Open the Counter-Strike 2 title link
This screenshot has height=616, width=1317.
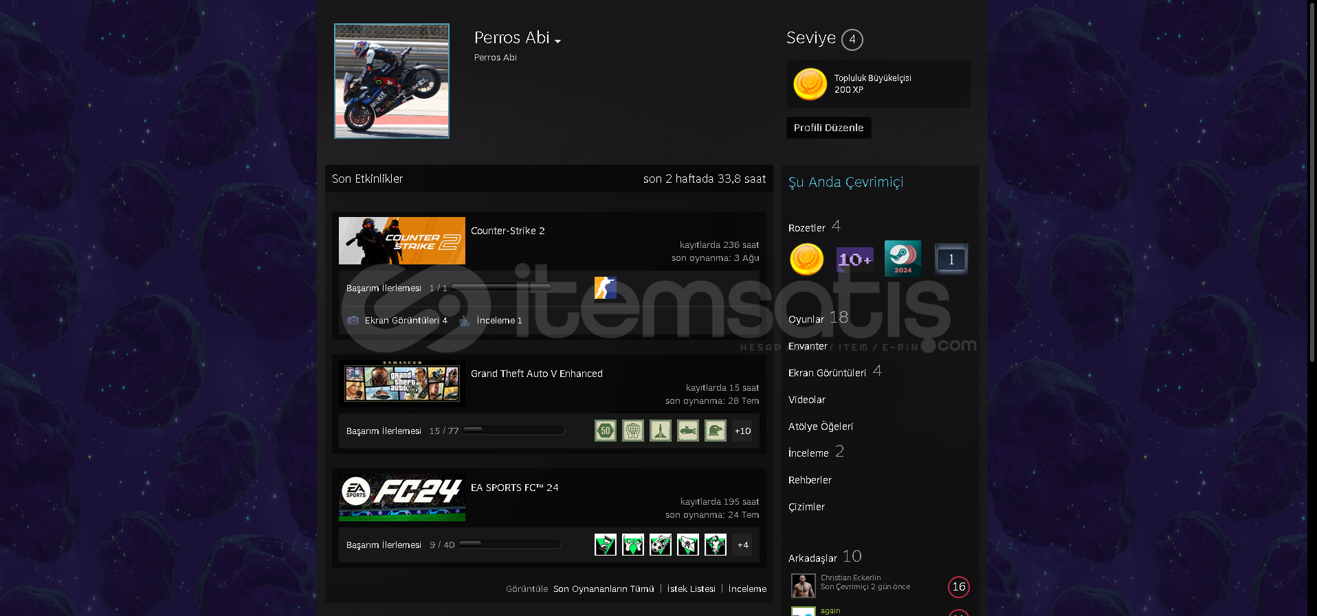coord(508,231)
